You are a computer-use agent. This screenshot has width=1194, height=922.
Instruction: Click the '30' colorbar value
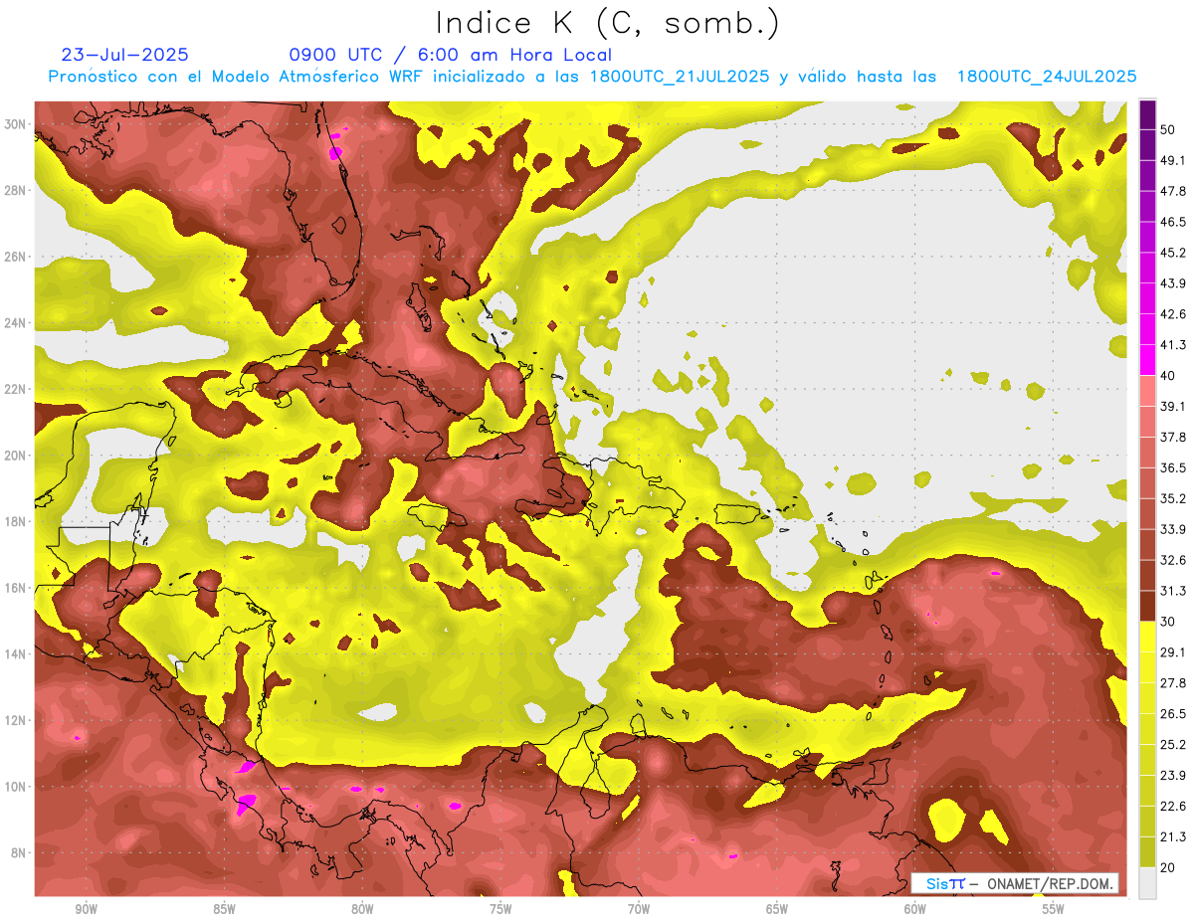click(1168, 622)
